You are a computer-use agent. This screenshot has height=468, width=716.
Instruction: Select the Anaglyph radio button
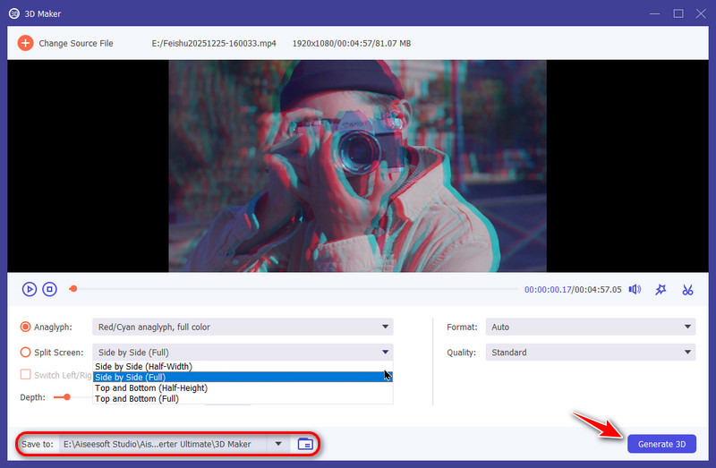click(x=26, y=328)
